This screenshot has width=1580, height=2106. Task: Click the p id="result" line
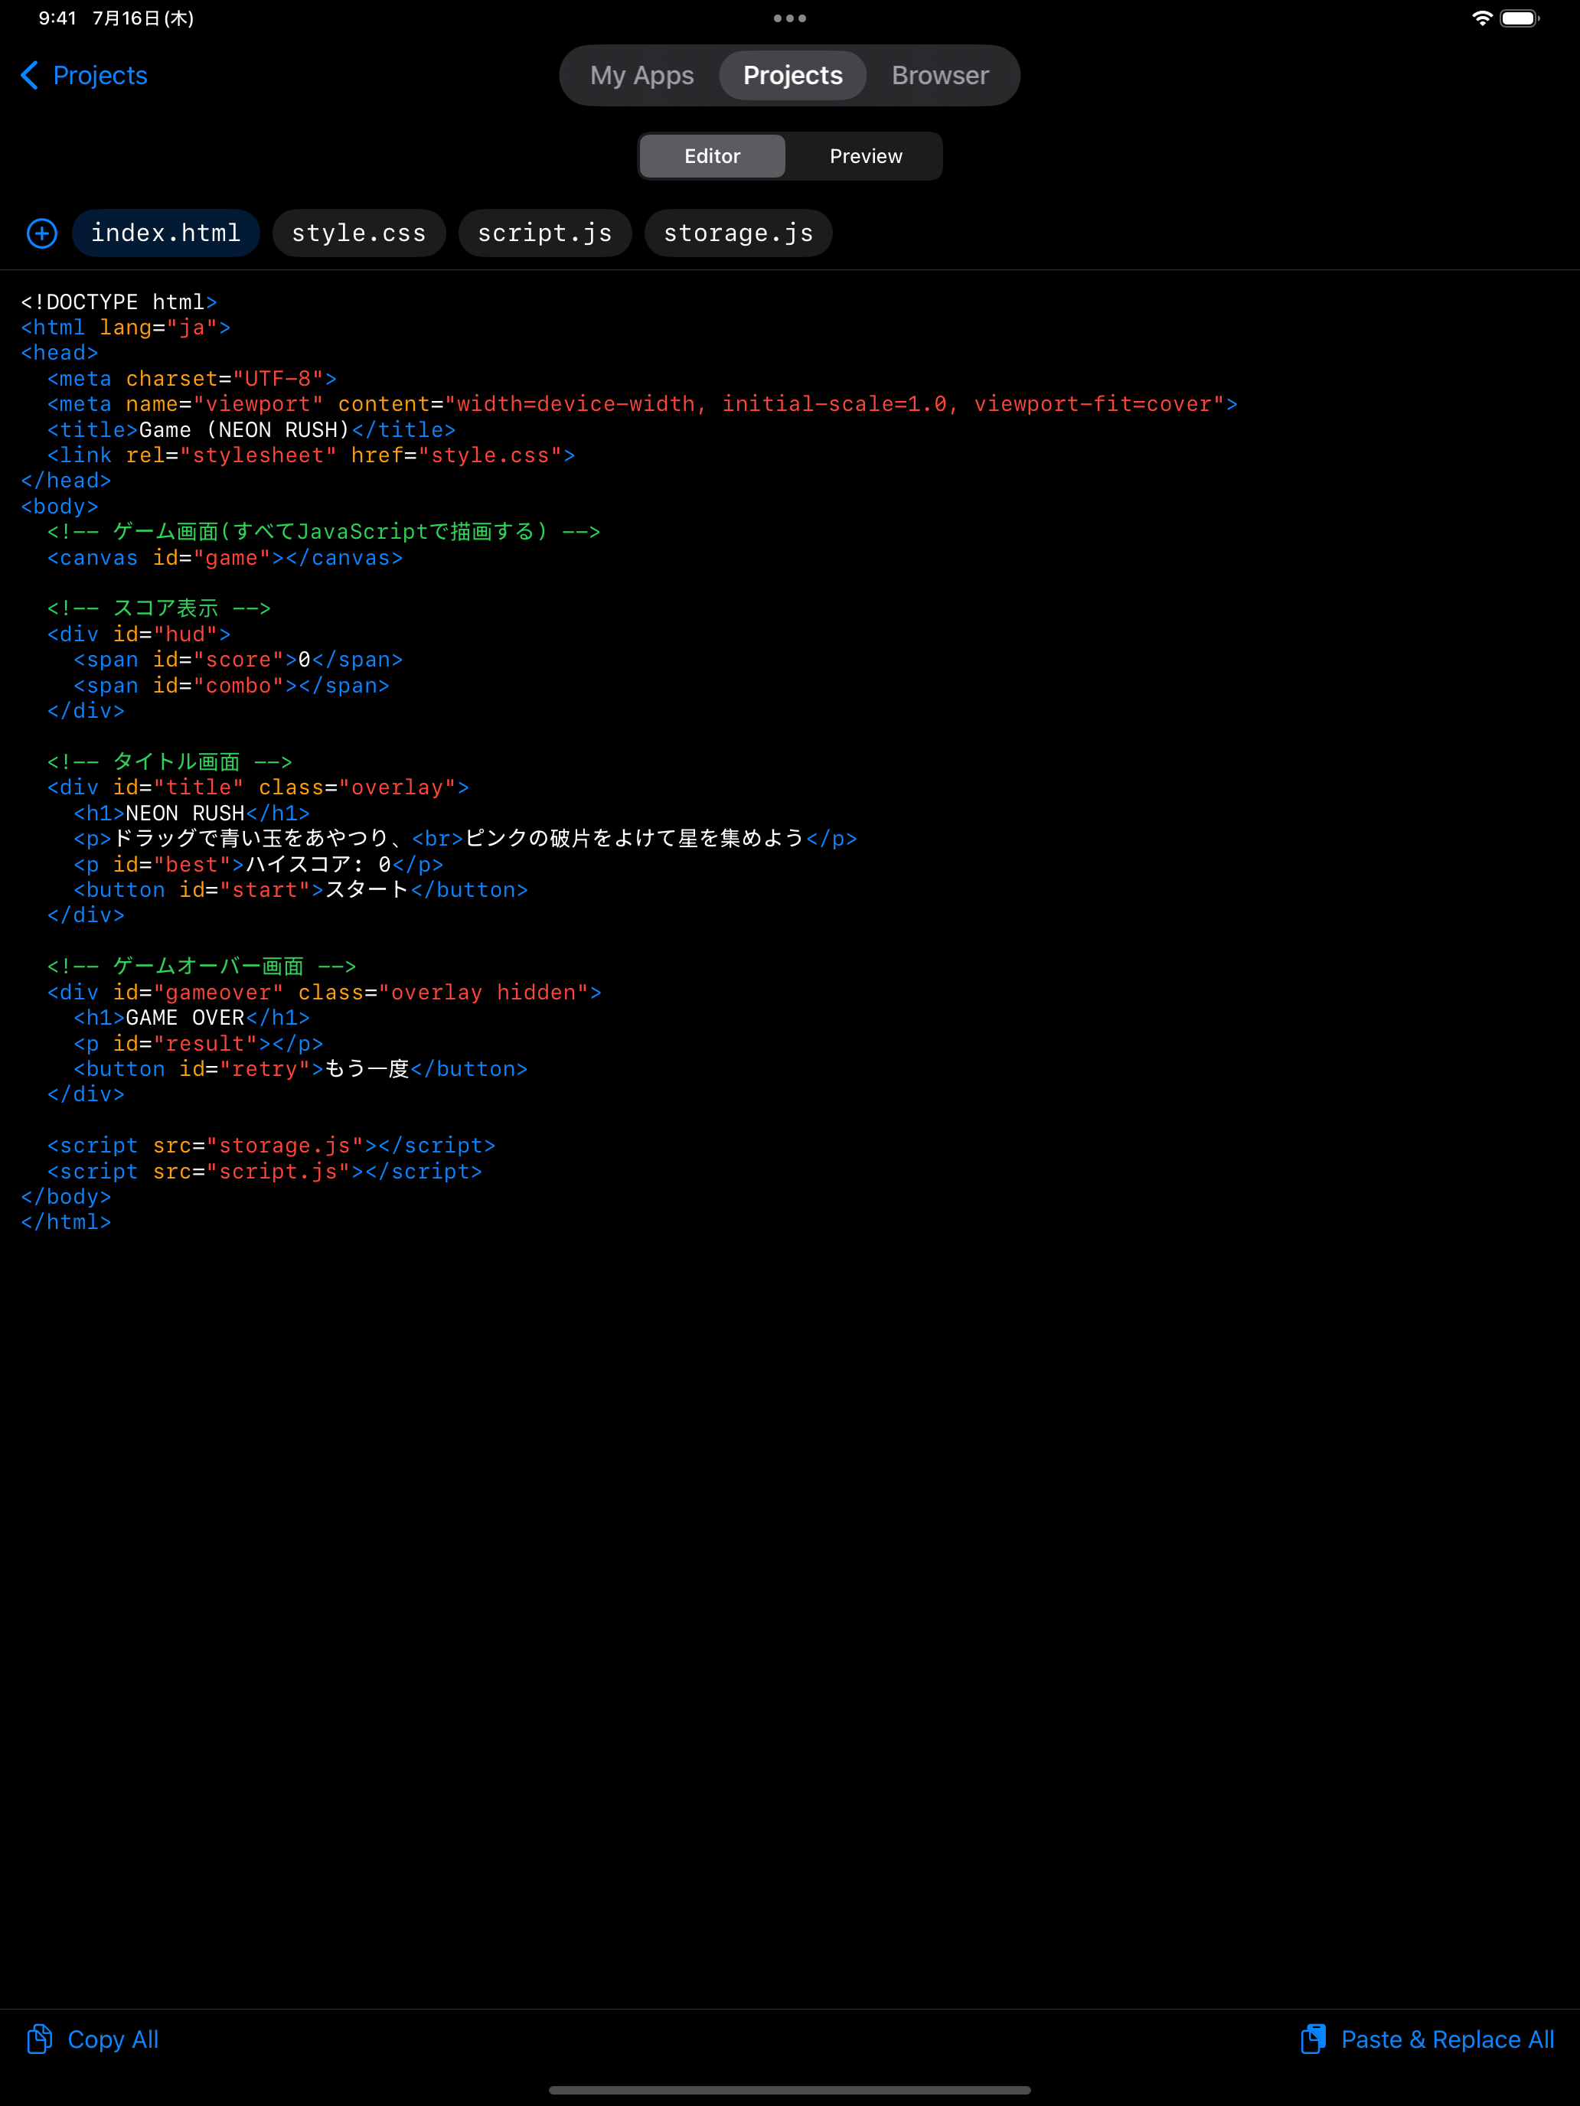tap(198, 1044)
